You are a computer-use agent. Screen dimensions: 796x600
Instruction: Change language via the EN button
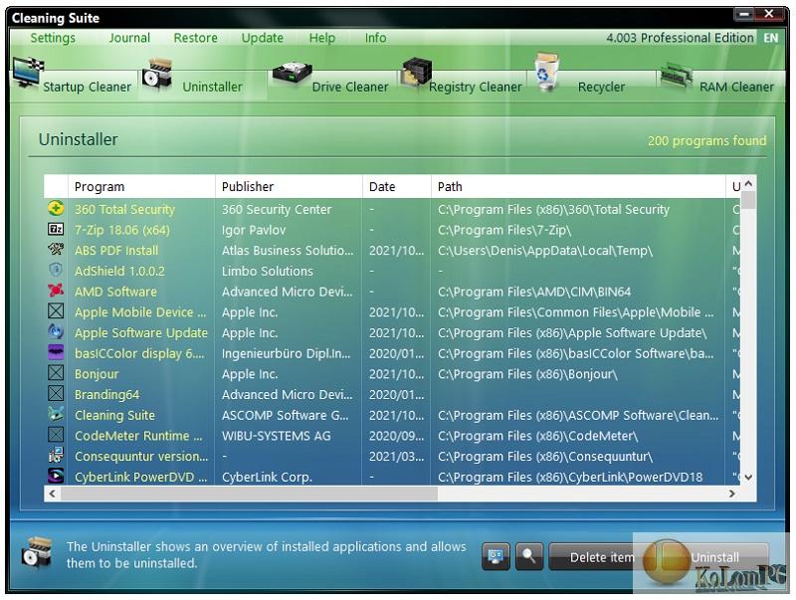click(x=770, y=38)
